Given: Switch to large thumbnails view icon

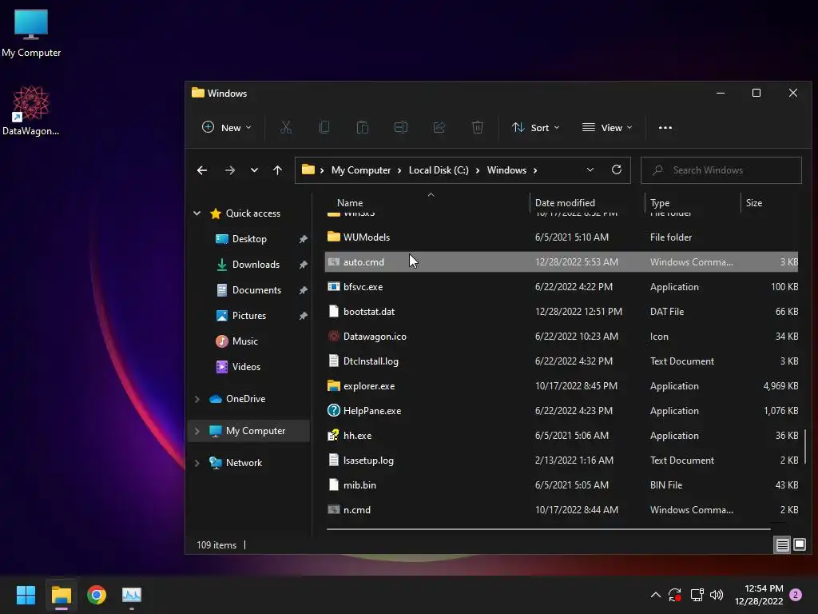Looking at the screenshot, I should (x=799, y=545).
